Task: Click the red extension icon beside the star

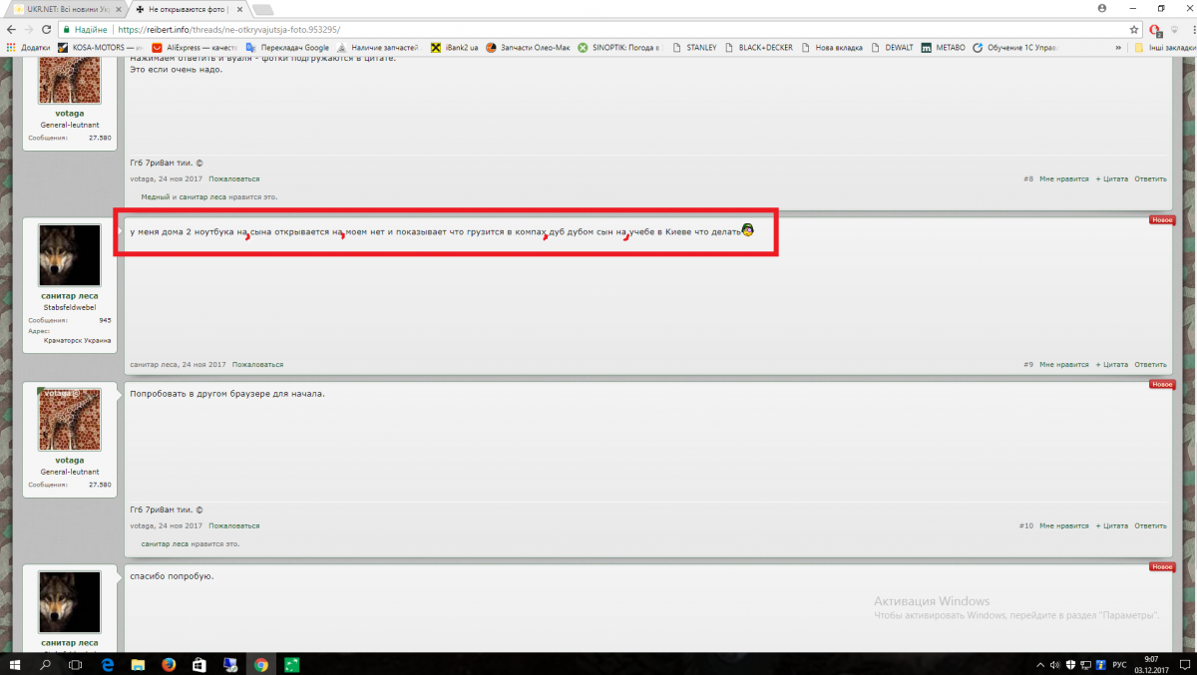Action: [1156, 30]
